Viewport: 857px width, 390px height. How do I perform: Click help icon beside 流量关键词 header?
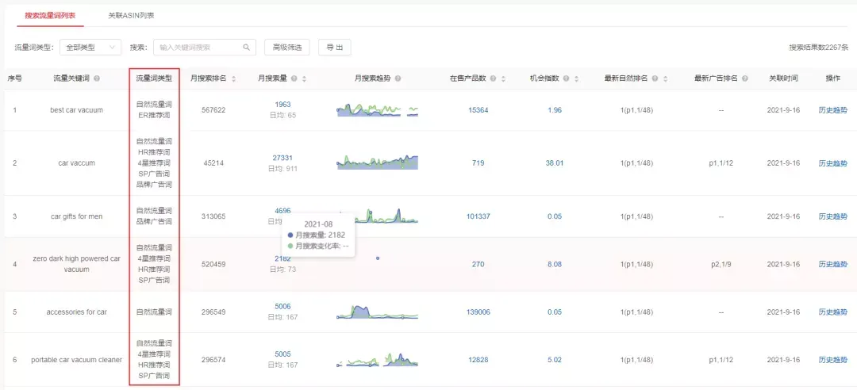[97, 78]
